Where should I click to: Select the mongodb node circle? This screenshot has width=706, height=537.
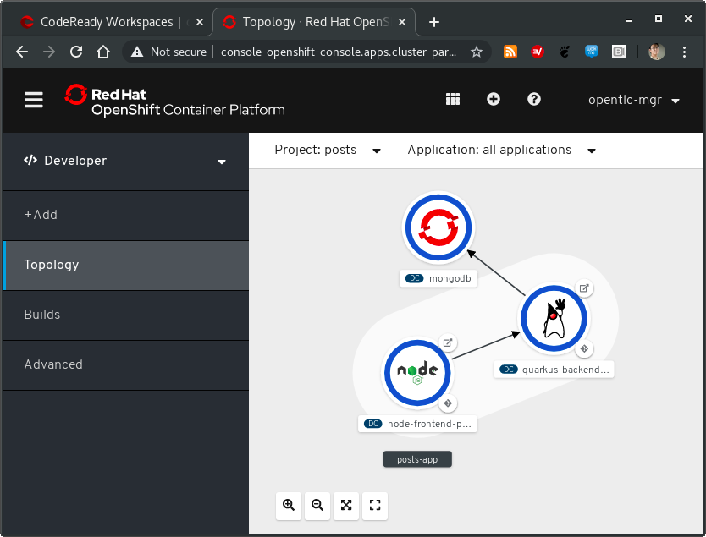click(438, 227)
